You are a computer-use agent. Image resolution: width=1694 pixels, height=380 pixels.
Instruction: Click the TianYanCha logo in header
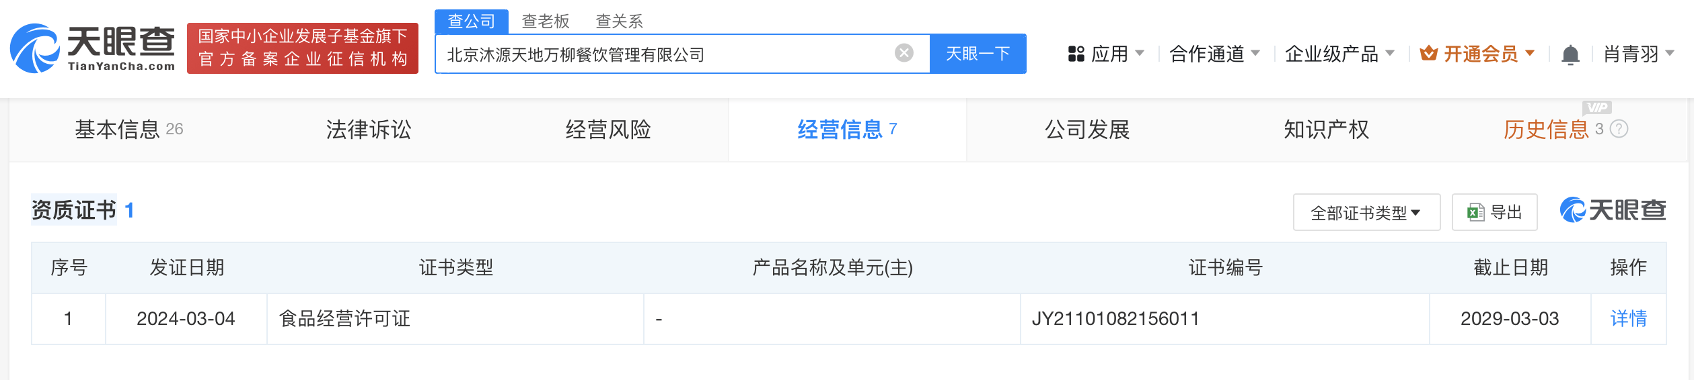point(92,48)
